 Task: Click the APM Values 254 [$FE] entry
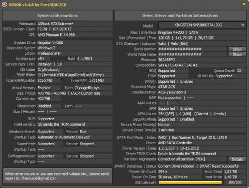[166, 114]
